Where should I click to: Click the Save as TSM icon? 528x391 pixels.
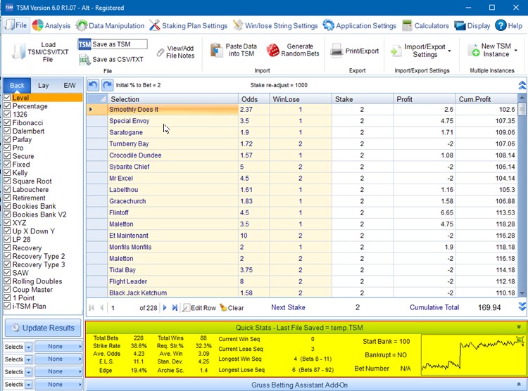point(85,45)
